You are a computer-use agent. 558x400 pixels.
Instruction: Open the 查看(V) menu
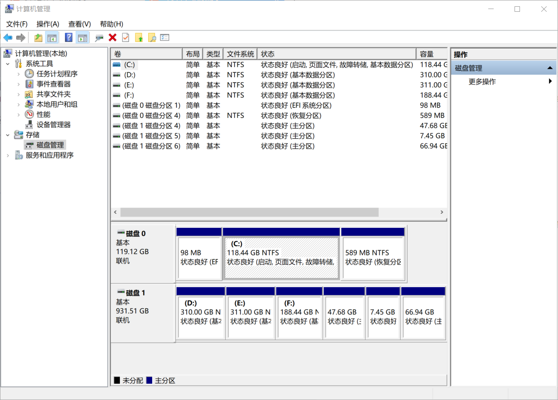(80, 24)
